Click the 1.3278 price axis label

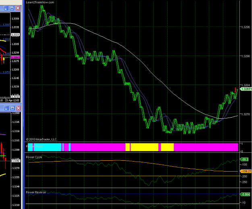246,114
